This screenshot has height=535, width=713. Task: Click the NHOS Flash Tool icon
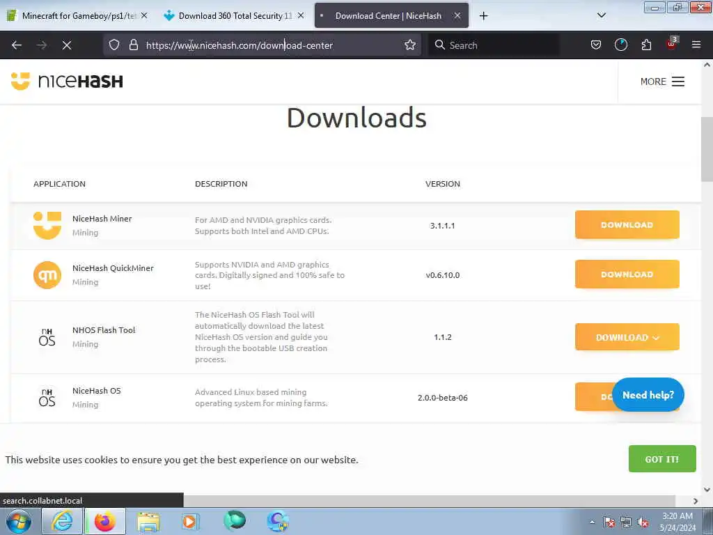tap(47, 337)
